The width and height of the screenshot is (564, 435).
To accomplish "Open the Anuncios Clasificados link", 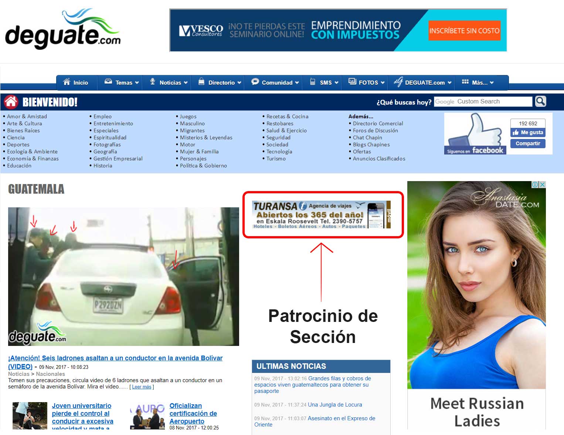I will point(379,159).
